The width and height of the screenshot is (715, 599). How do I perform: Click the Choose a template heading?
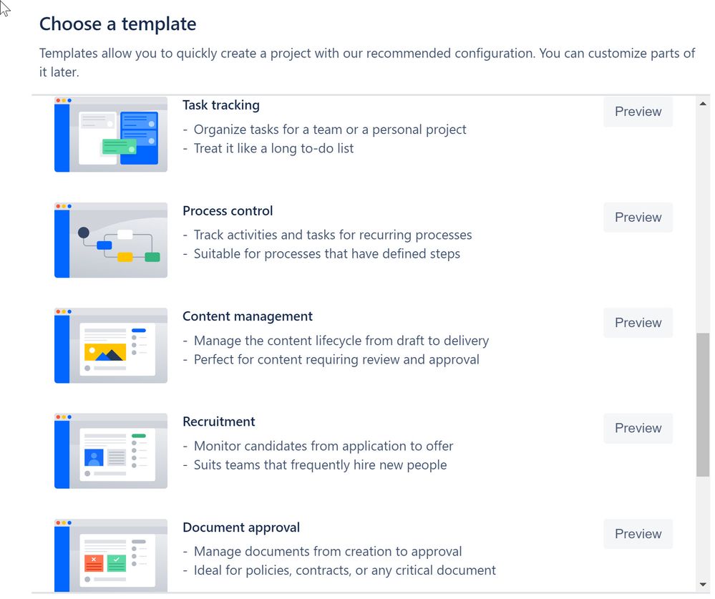tap(117, 24)
